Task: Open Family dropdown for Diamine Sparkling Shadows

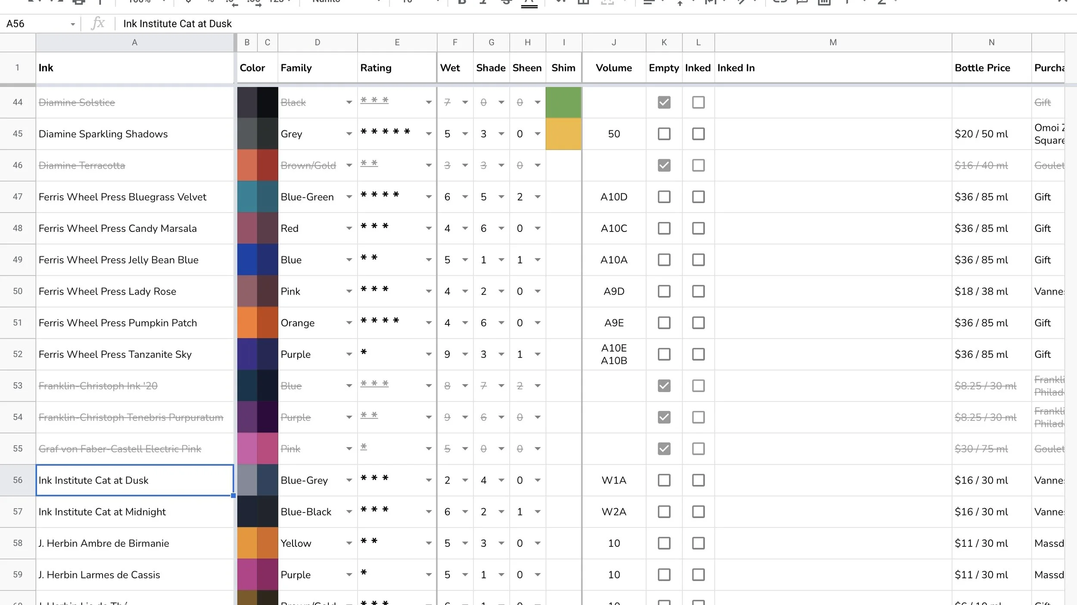Action: (x=349, y=134)
